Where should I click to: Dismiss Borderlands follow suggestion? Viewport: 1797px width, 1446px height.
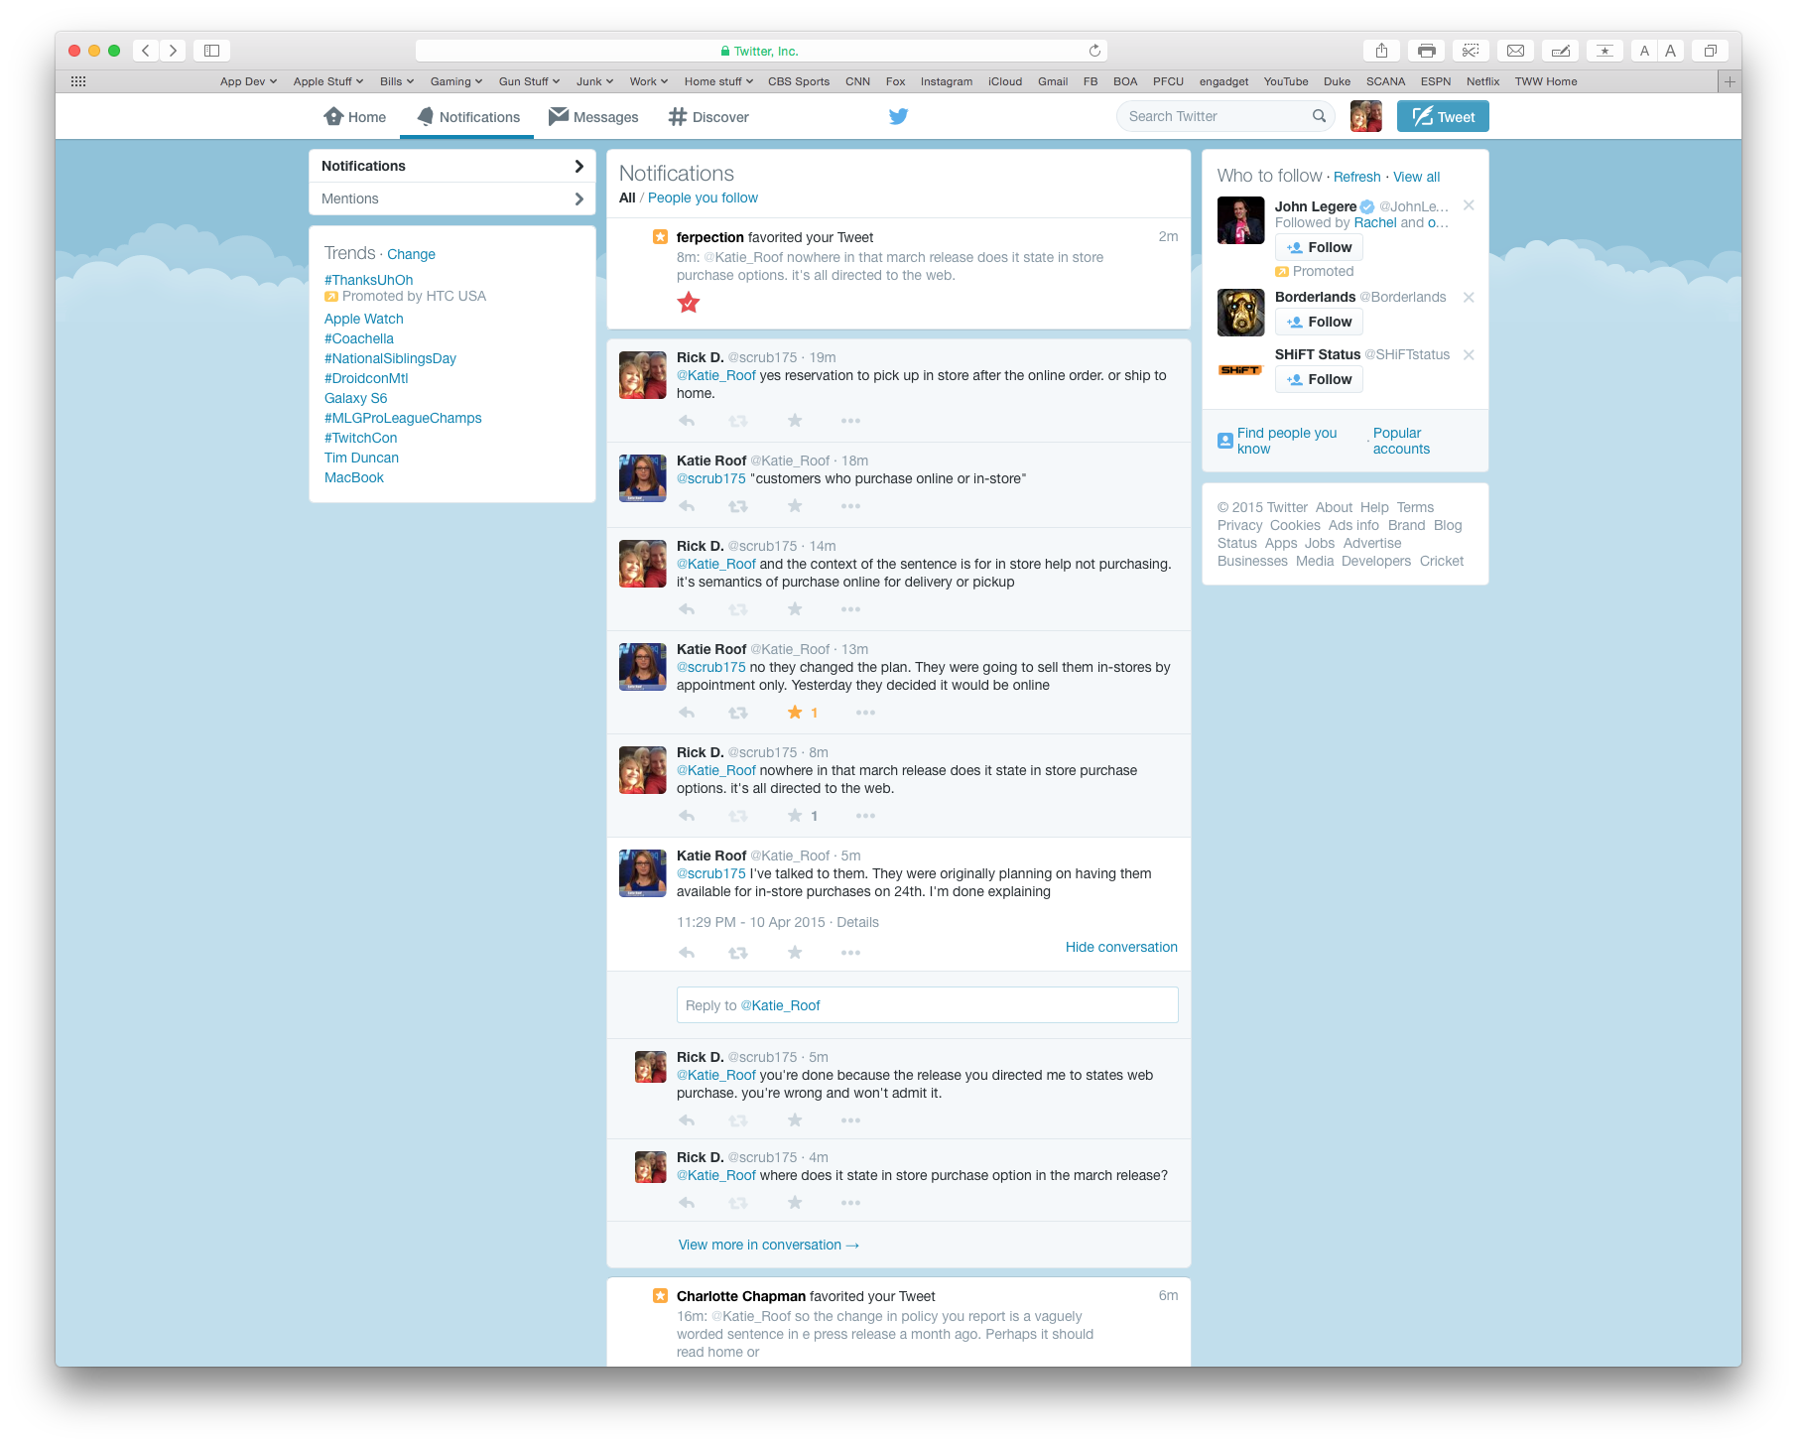pyautogui.click(x=1469, y=297)
